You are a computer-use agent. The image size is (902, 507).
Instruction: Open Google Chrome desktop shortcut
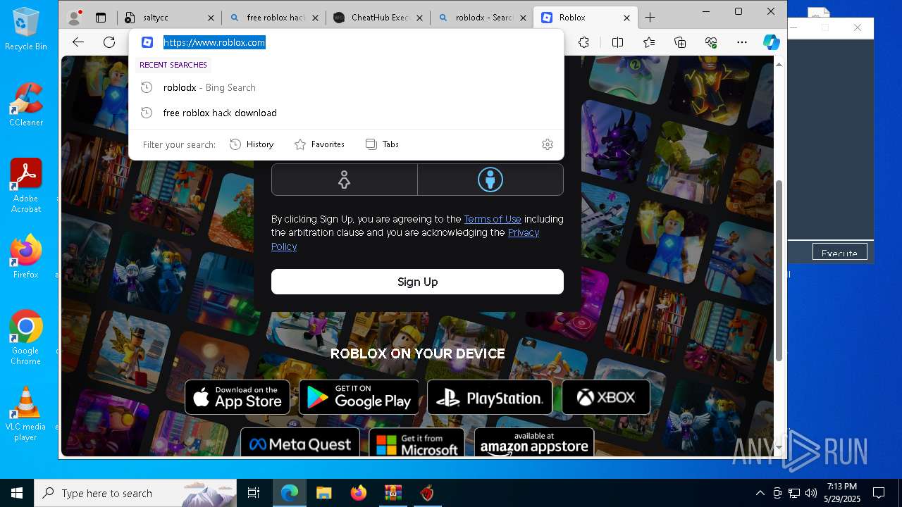[x=26, y=337]
